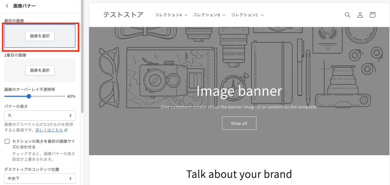Click the empty 2番目の画像 placeholder area
Screen dimensions: 390x185
point(40,70)
